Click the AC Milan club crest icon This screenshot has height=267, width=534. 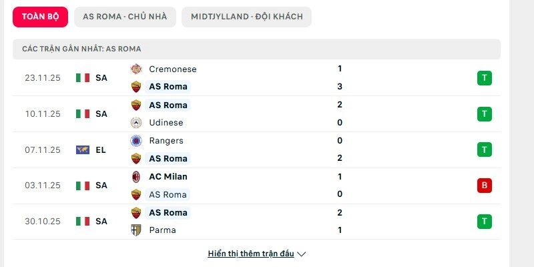(x=136, y=177)
